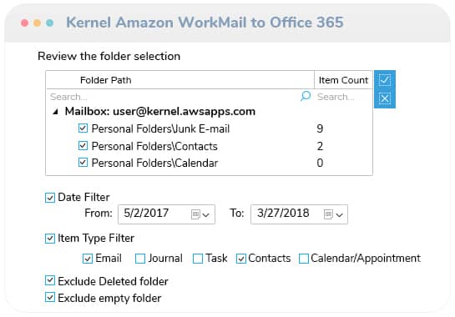Image resolution: width=455 pixels, height=317 pixels.
Task: Expand the From date dropdown arrow
Action: coord(205,215)
